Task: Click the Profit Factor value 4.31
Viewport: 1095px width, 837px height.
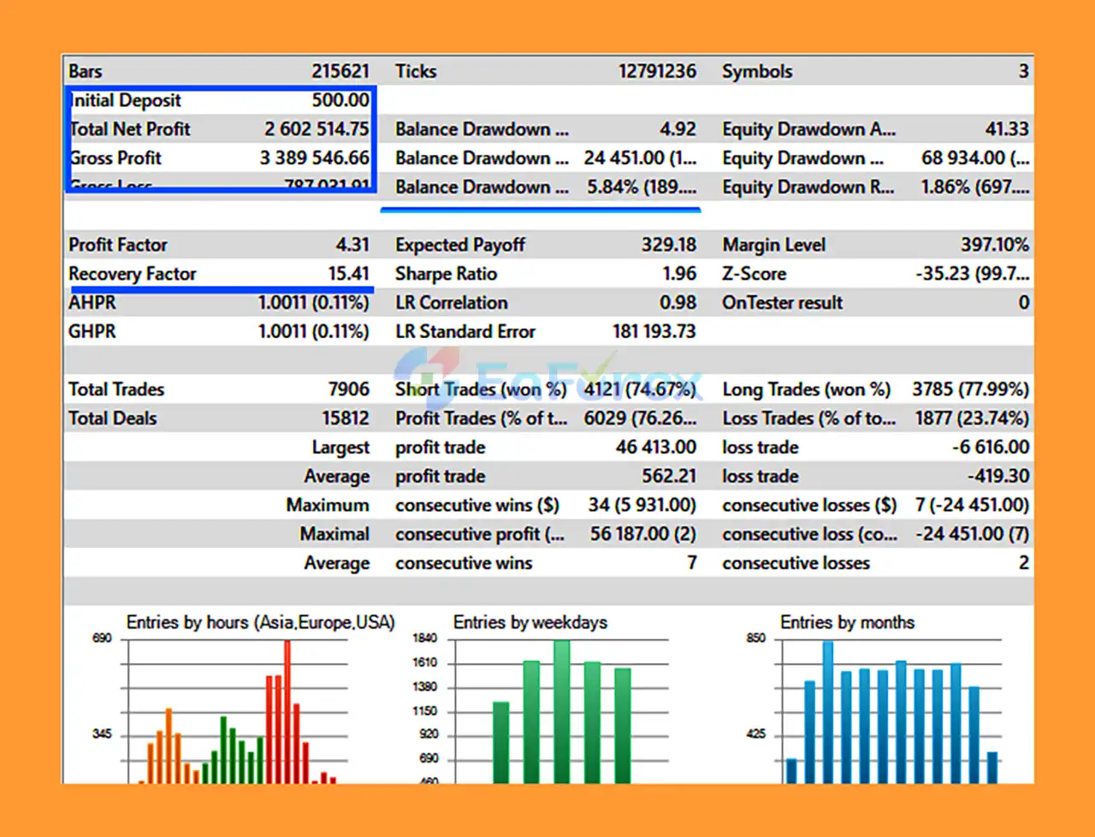Action: (352, 245)
